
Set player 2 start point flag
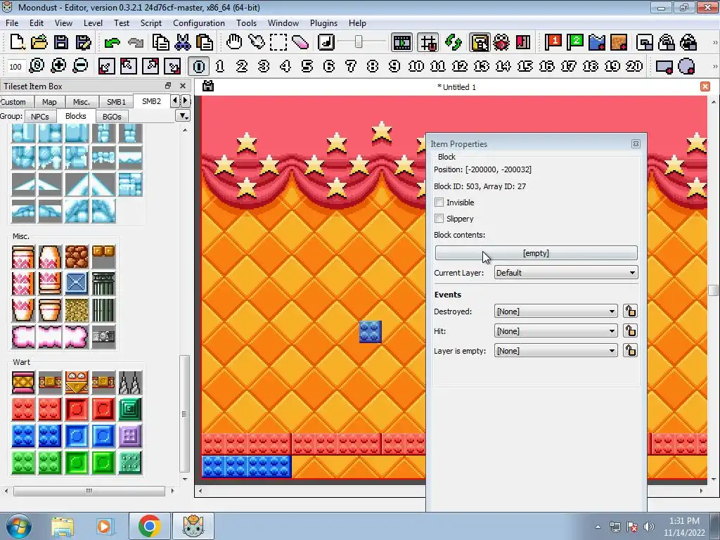pyautogui.click(x=575, y=42)
